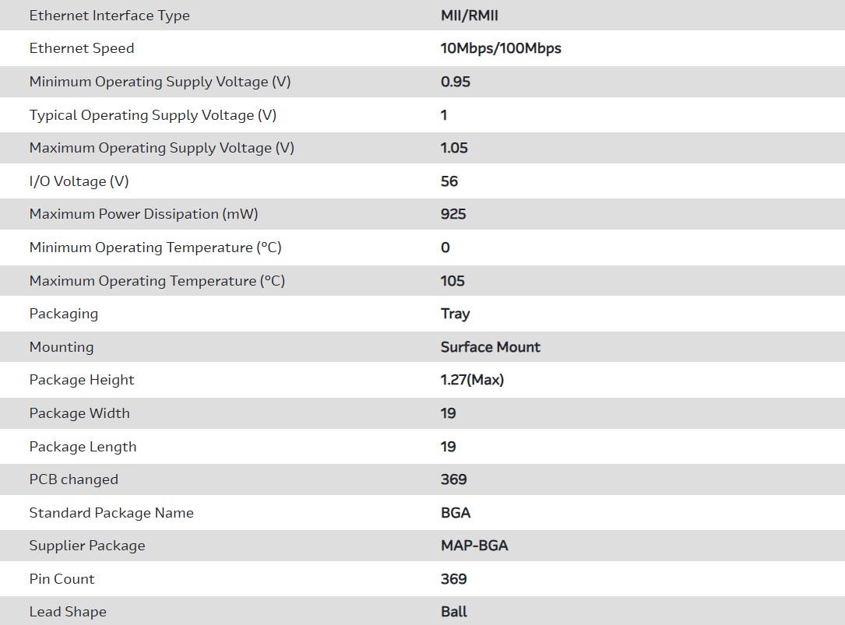Click the Package Length label
The width and height of the screenshot is (845, 625).
point(83,447)
